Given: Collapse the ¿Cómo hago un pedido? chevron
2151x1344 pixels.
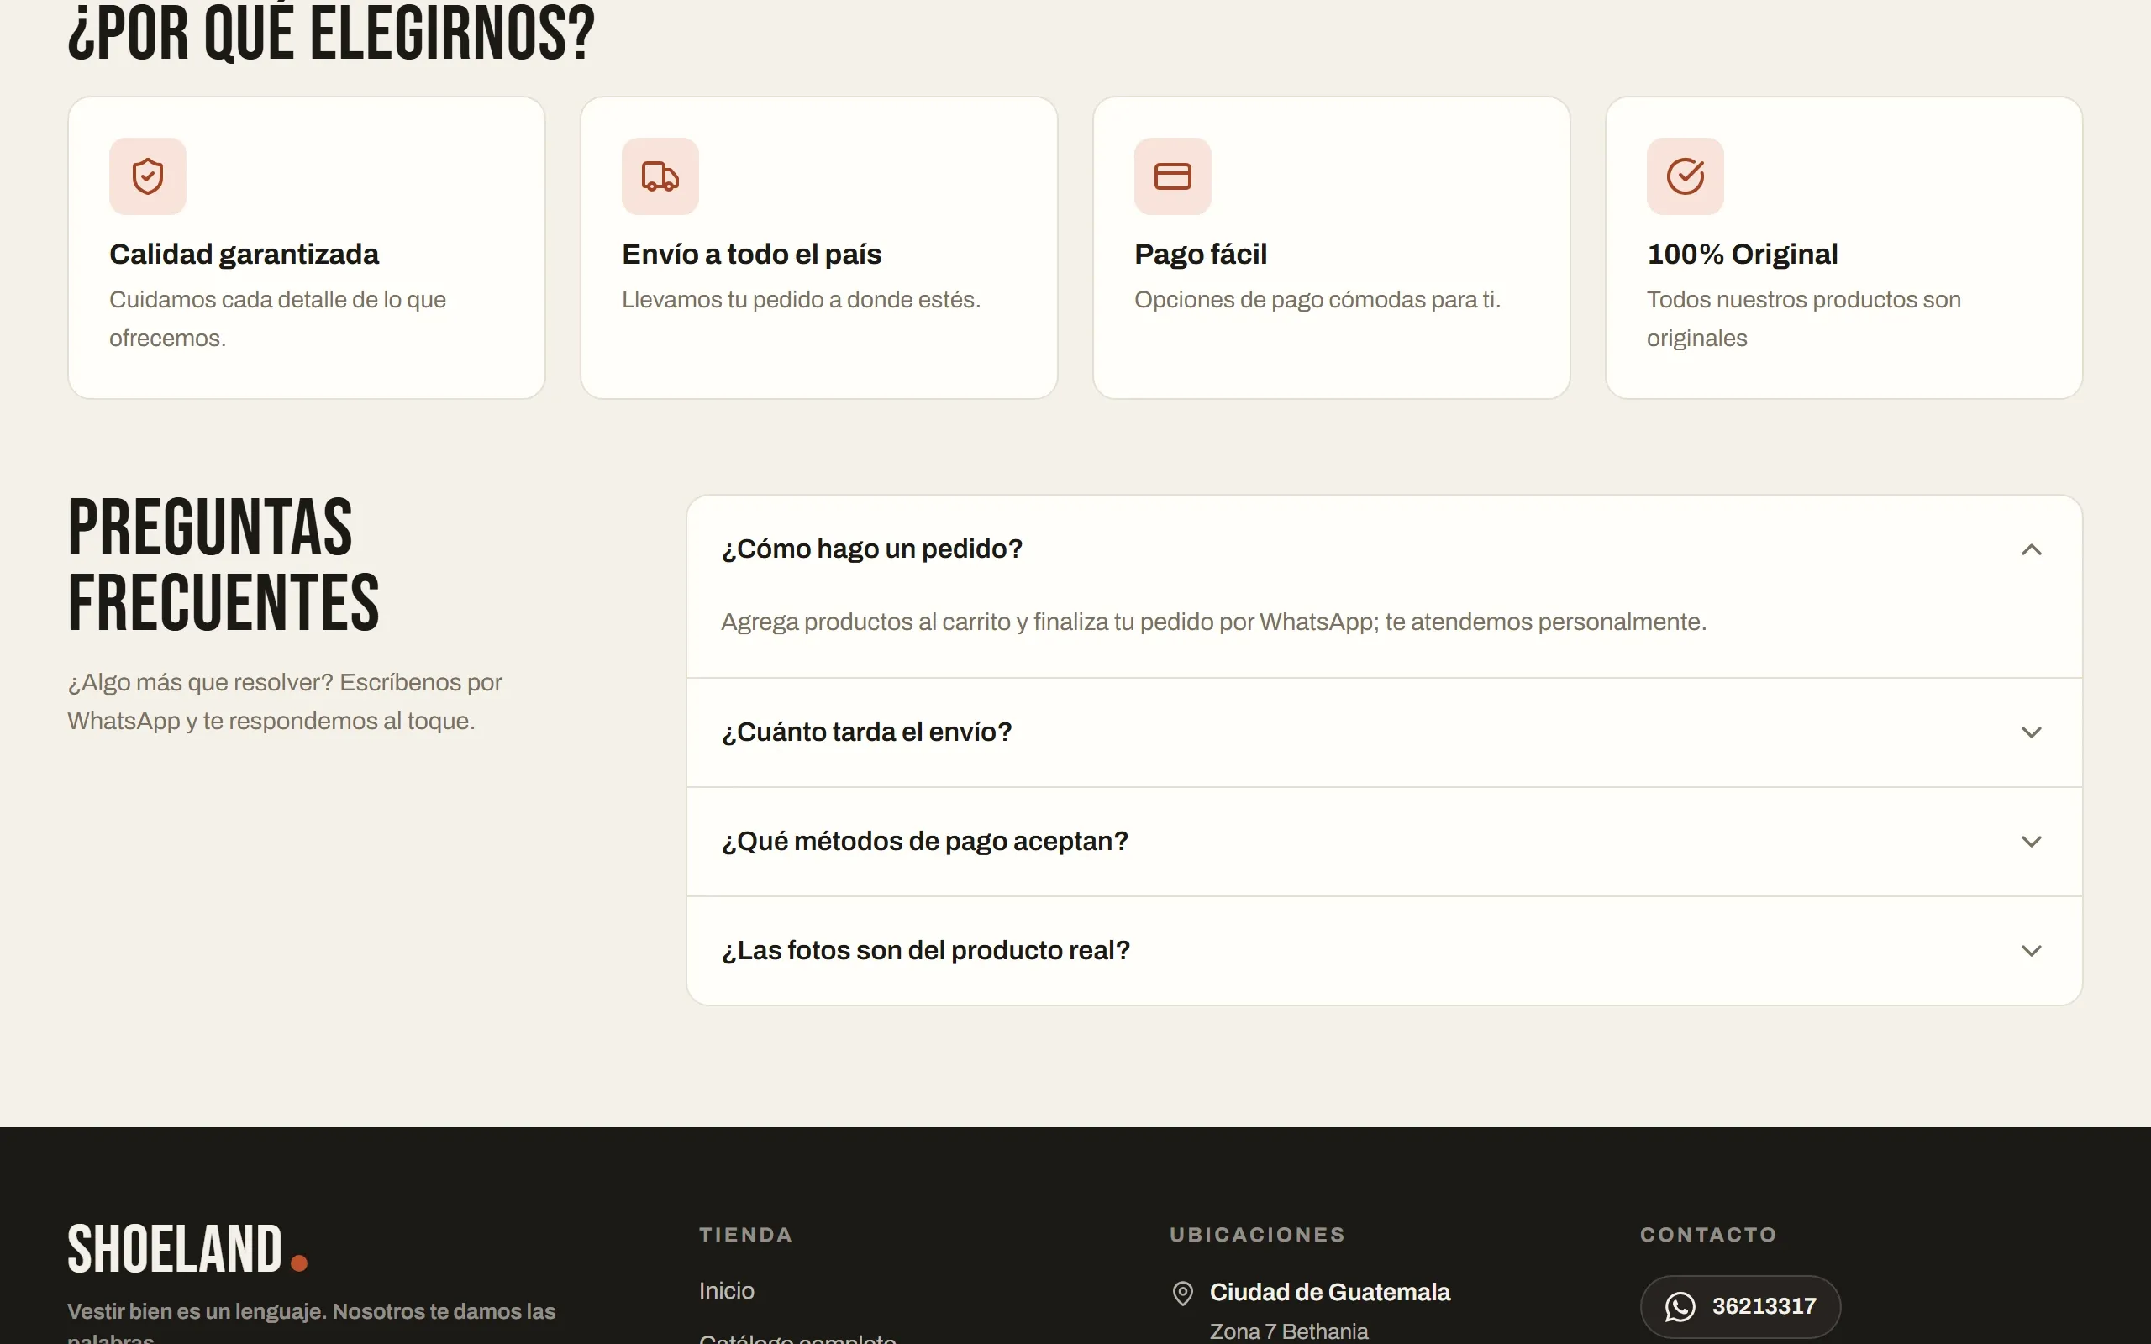Looking at the screenshot, I should click(2031, 549).
